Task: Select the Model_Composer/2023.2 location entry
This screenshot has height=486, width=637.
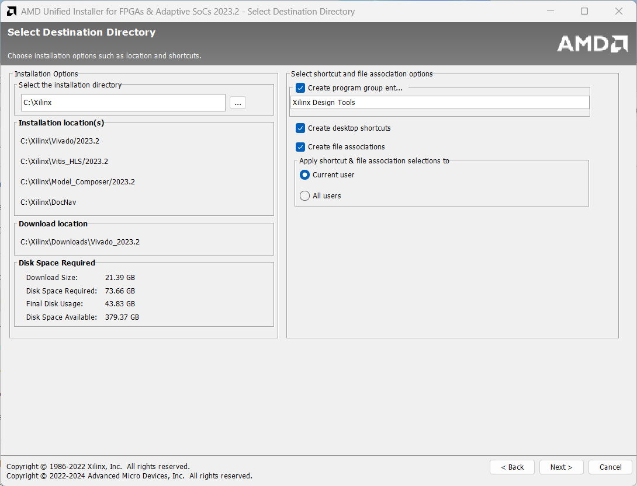Action: [78, 182]
